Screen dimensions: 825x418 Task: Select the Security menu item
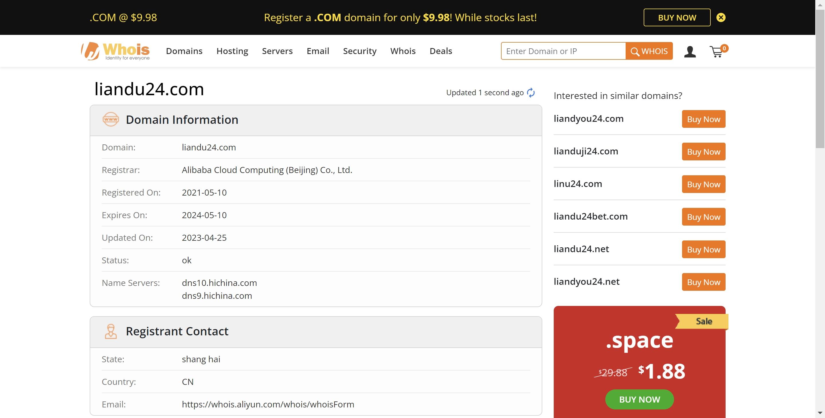(x=360, y=51)
